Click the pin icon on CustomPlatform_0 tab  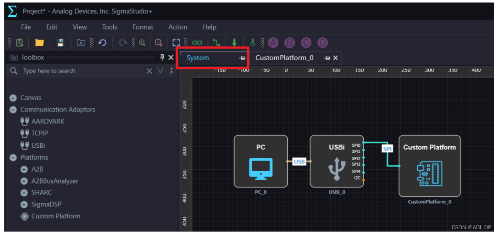click(327, 58)
